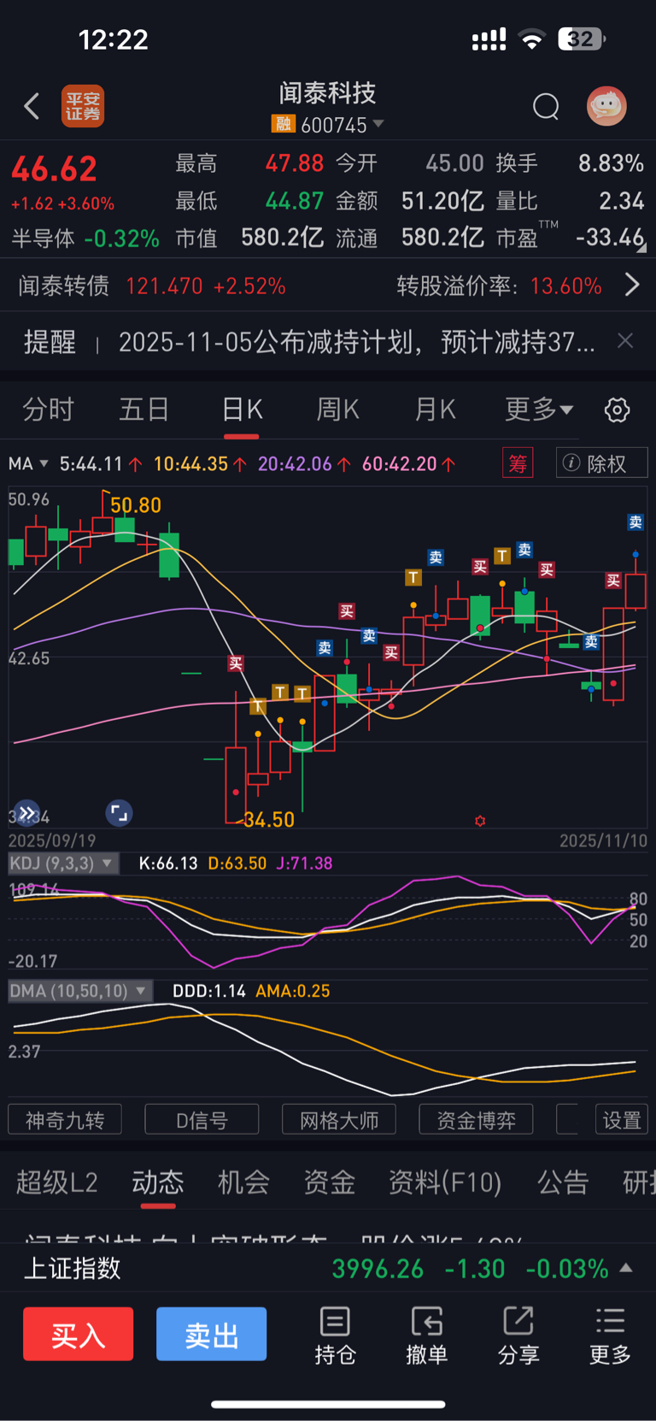
Task: Open the 公告 tab
Action: tap(563, 1182)
